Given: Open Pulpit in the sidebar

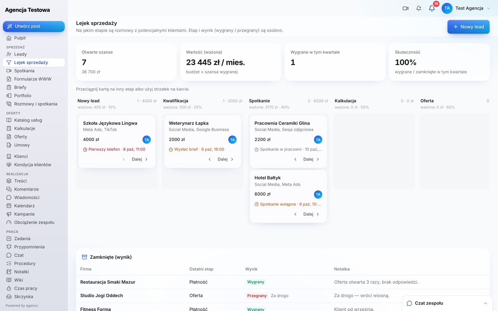Looking at the screenshot, I should [34, 38].
